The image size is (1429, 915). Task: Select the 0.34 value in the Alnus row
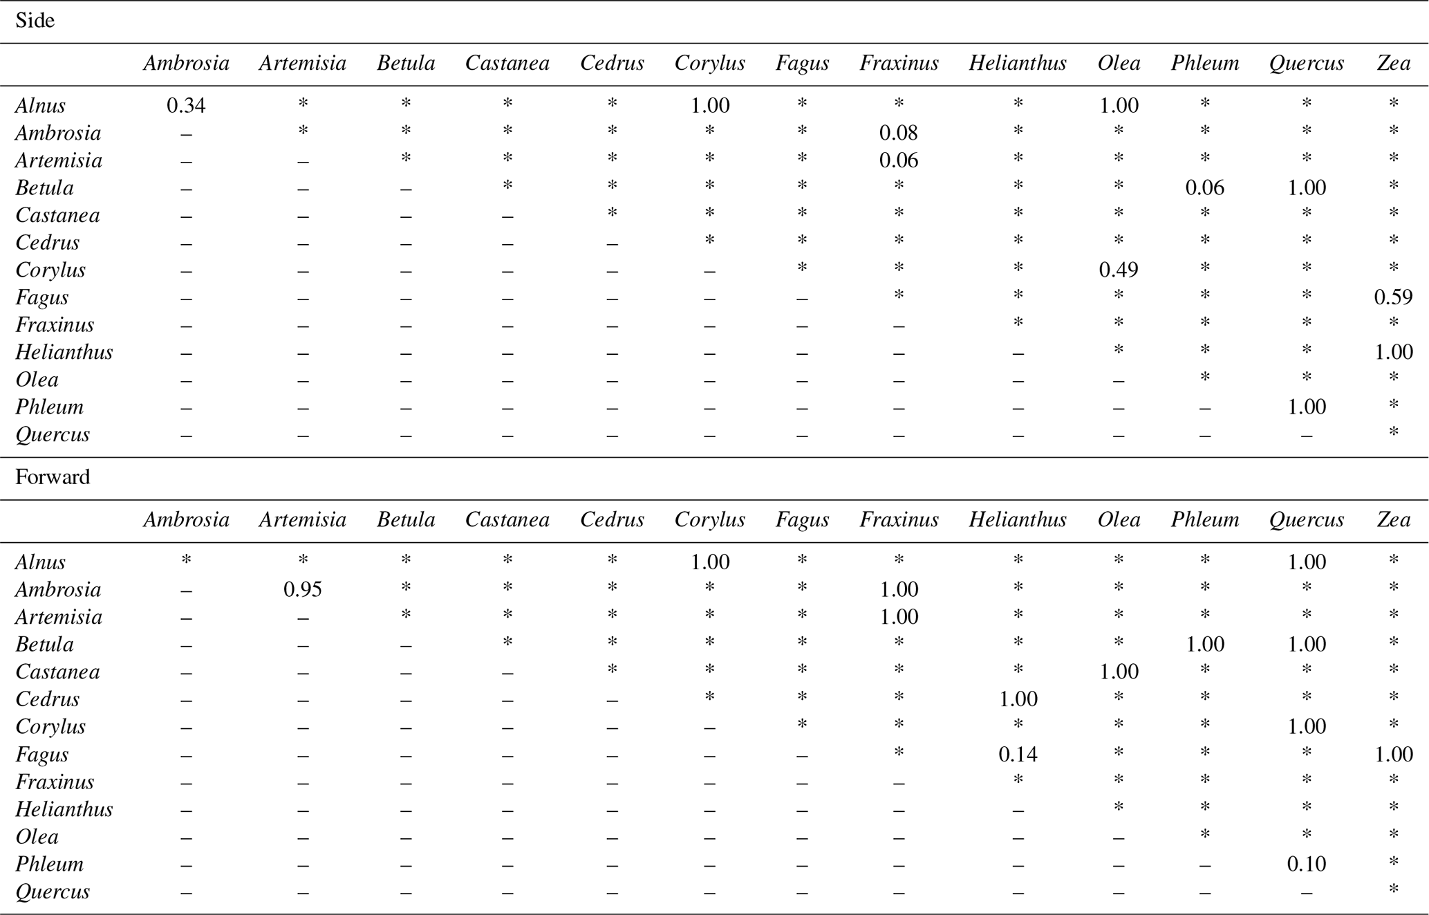186,106
